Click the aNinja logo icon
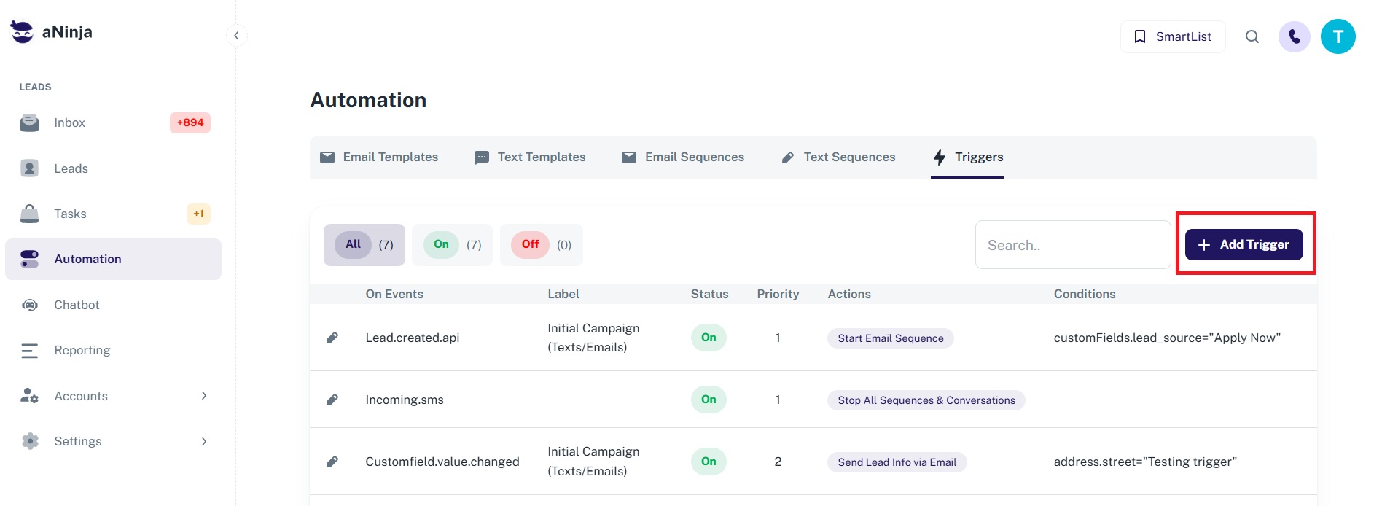The image size is (1374, 506). 22,32
